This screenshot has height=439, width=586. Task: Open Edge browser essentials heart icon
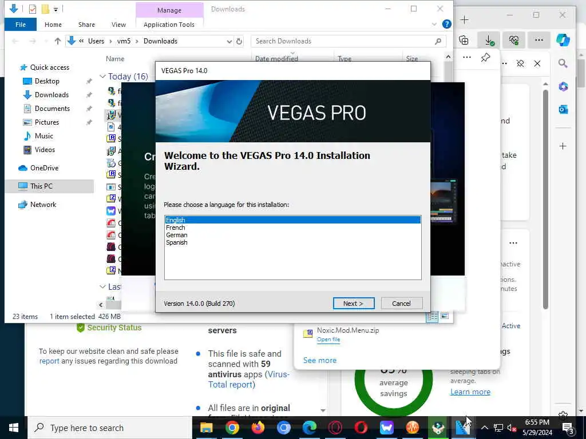513,40
